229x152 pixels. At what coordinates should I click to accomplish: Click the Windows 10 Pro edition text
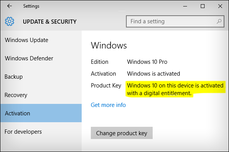point(147,62)
